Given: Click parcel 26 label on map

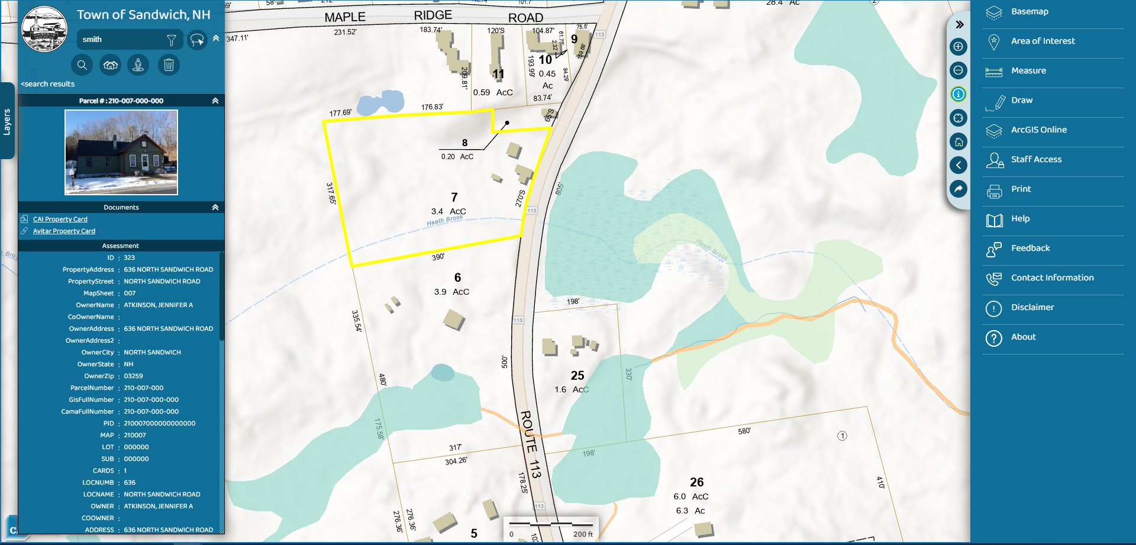Looking at the screenshot, I should (696, 482).
